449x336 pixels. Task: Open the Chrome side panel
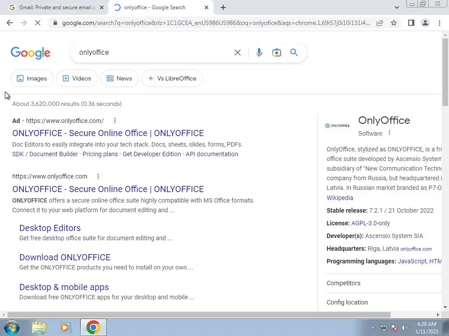coord(411,23)
